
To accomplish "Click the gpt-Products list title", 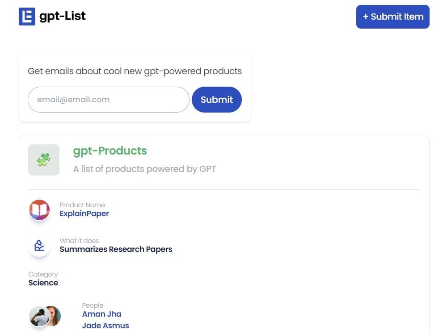I will coord(110,151).
